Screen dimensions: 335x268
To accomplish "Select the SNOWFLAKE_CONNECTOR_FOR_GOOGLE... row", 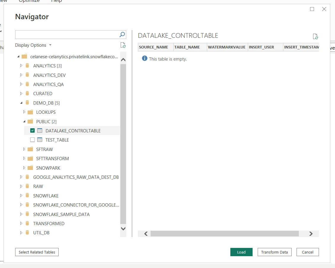I will pos(76,205).
